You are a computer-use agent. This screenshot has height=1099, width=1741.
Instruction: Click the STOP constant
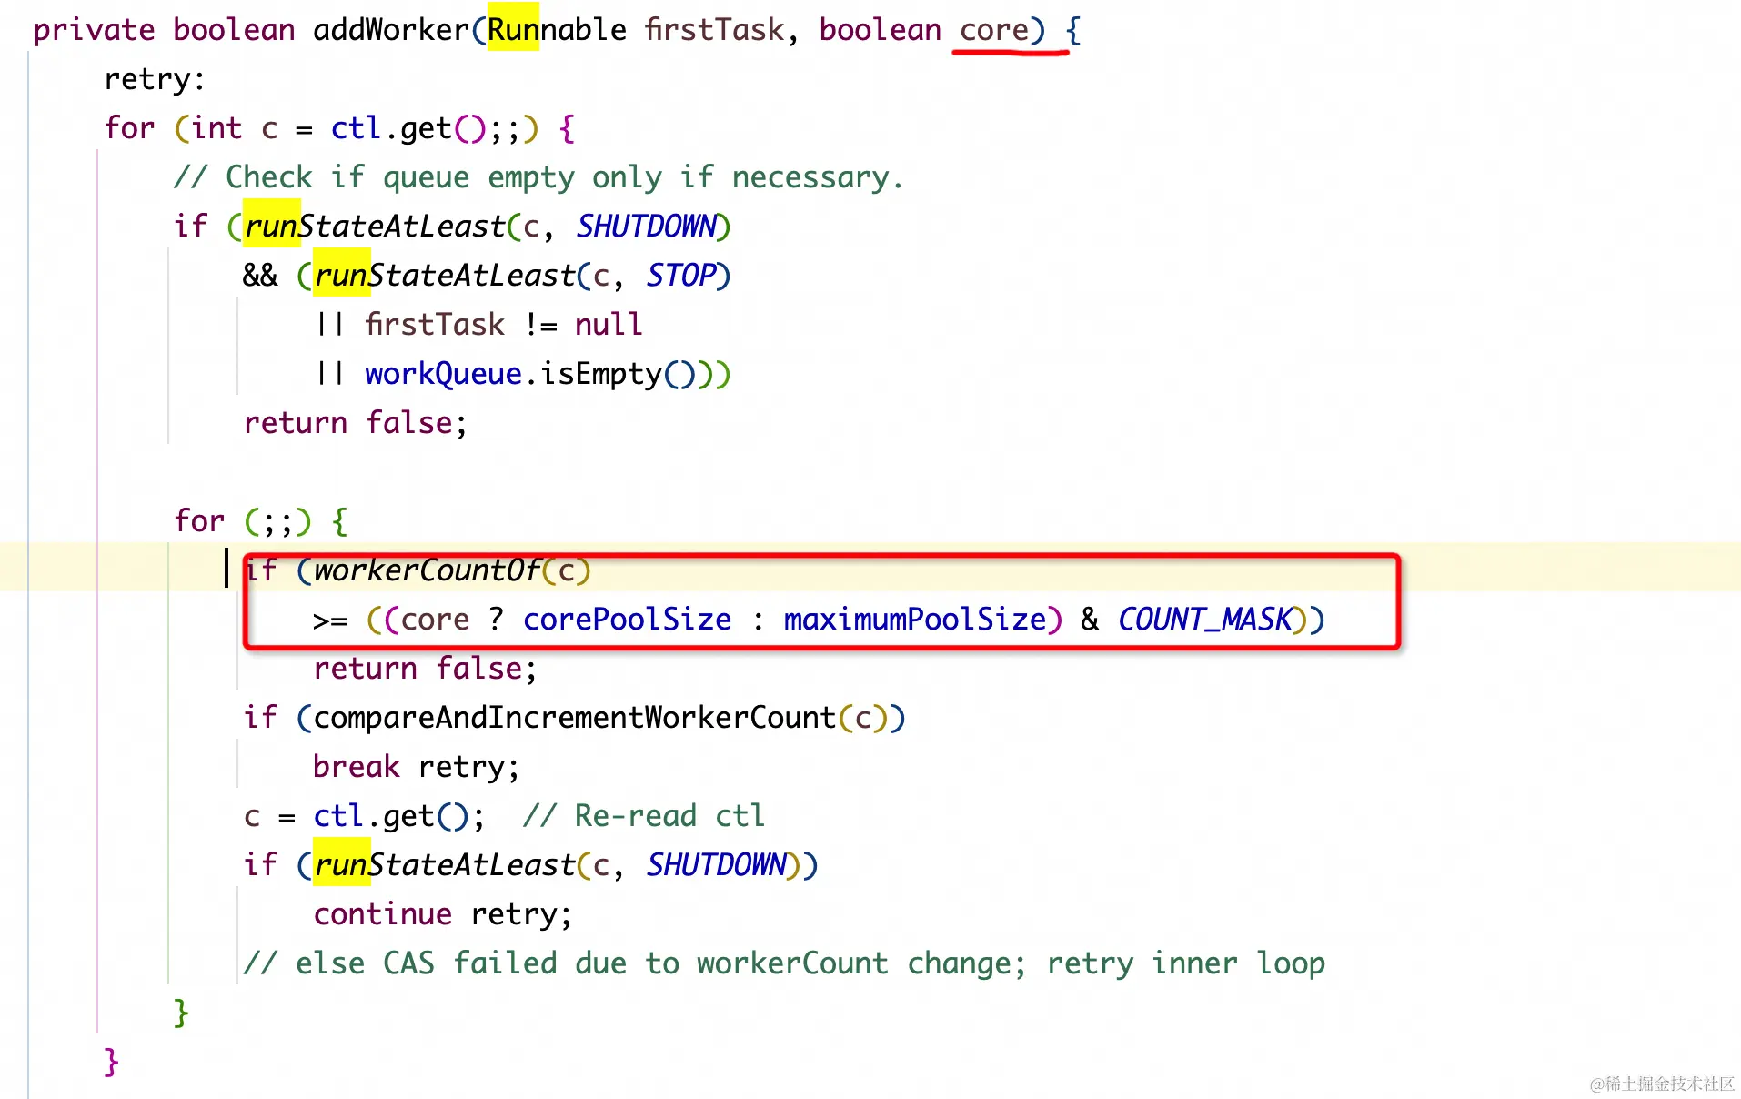click(x=681, y=276)
